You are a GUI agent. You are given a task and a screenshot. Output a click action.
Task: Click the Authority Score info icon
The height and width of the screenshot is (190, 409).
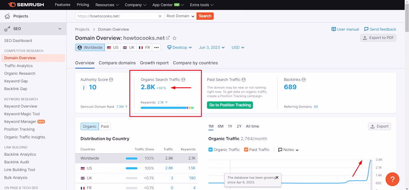point(111,80)
